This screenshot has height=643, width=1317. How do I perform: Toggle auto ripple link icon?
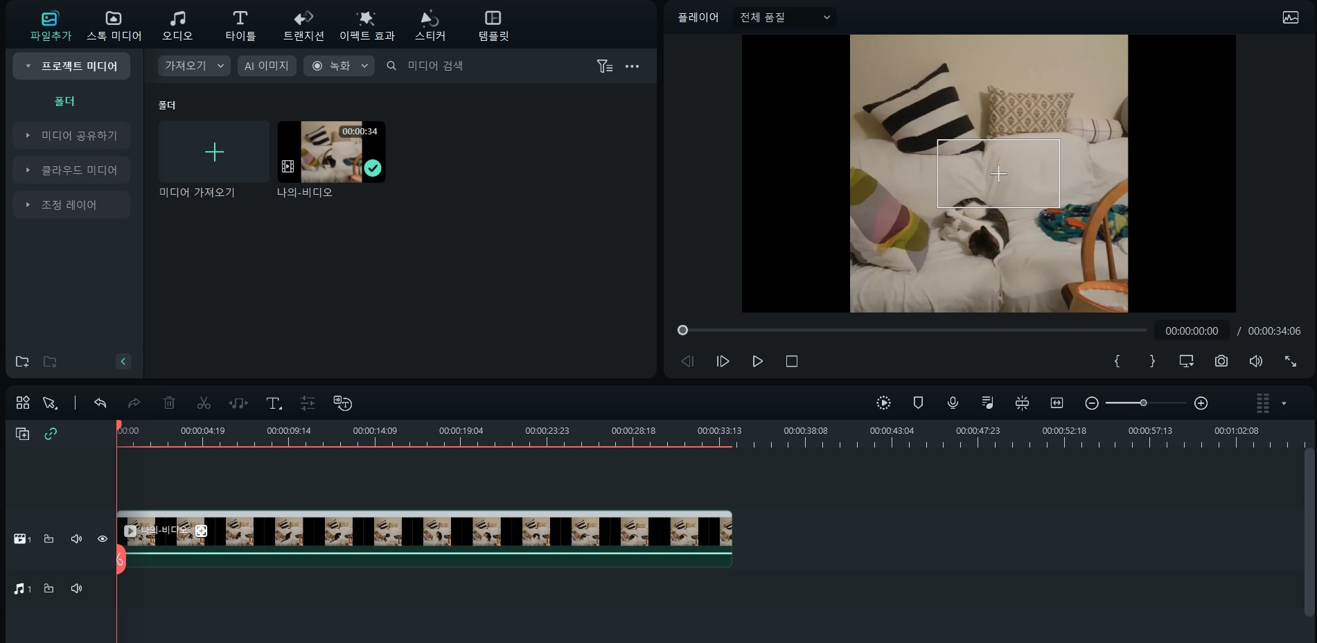click(51, 434)
